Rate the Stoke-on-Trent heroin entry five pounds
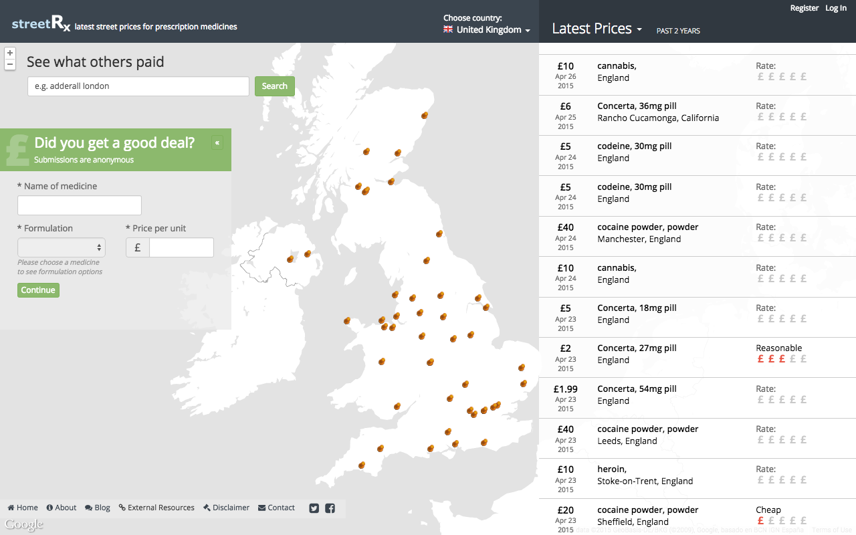Viewport: 856px width, 535px height. (x=803, y=480)
